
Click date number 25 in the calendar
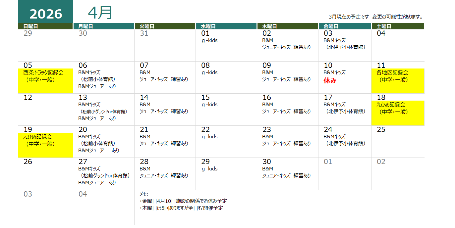point(381,130)
